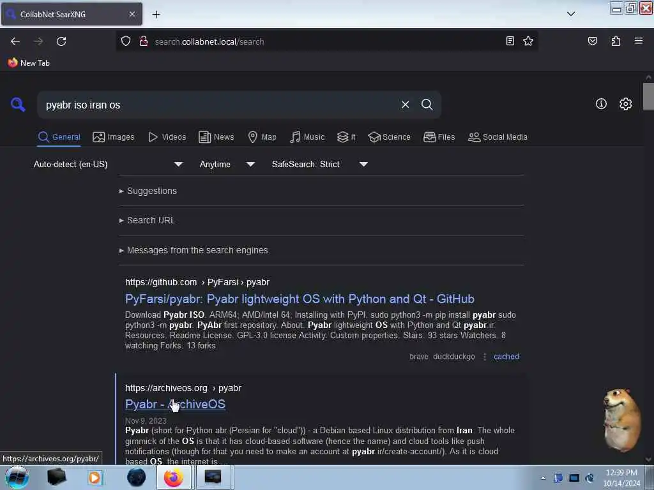The height and width of the screenshot is (490, 654).
Task: Click the brave engine label
Action: pyautogui.click(x=419, y=357)
